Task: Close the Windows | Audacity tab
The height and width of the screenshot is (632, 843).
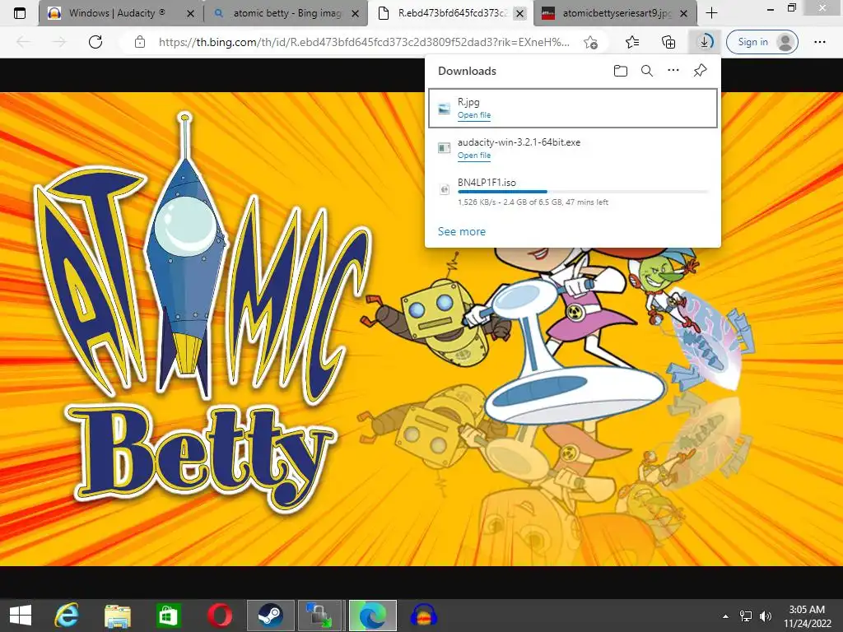Action: click(x=190, y=13)
